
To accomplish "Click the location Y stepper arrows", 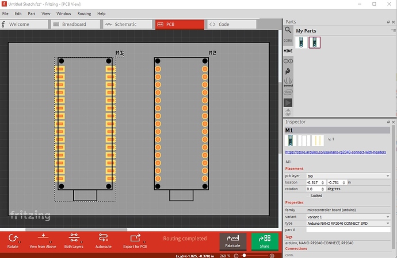I will tap(344, 182).
